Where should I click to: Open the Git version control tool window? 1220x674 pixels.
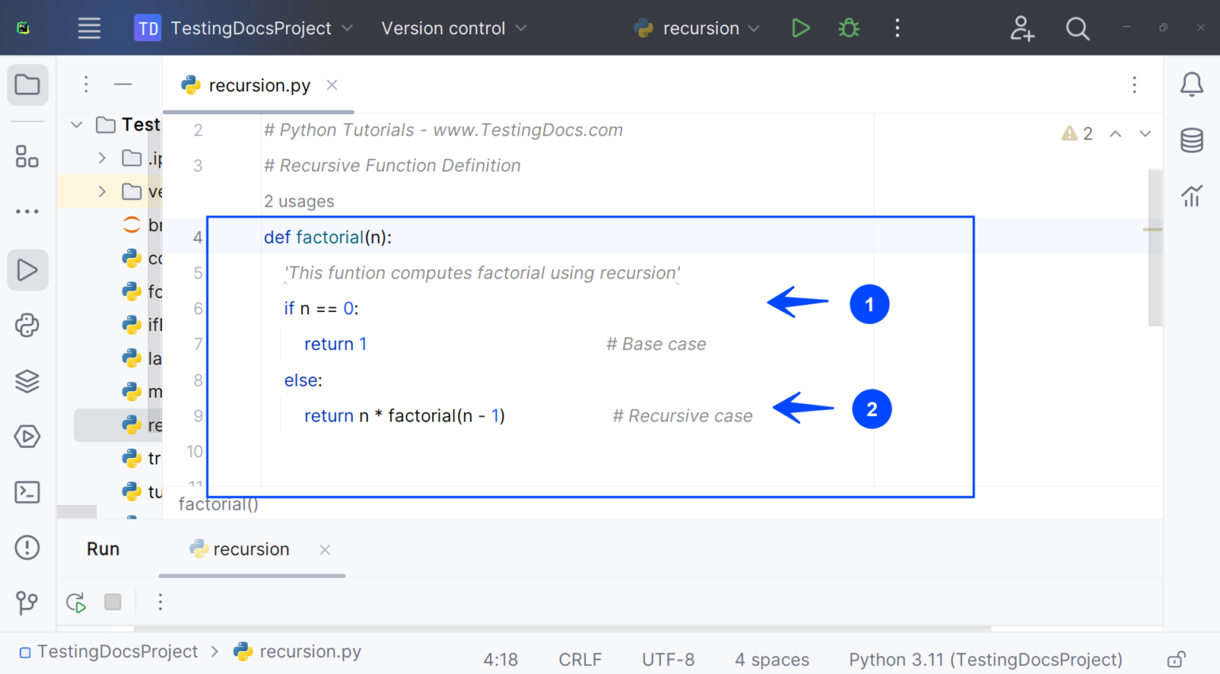coord(27,603)
